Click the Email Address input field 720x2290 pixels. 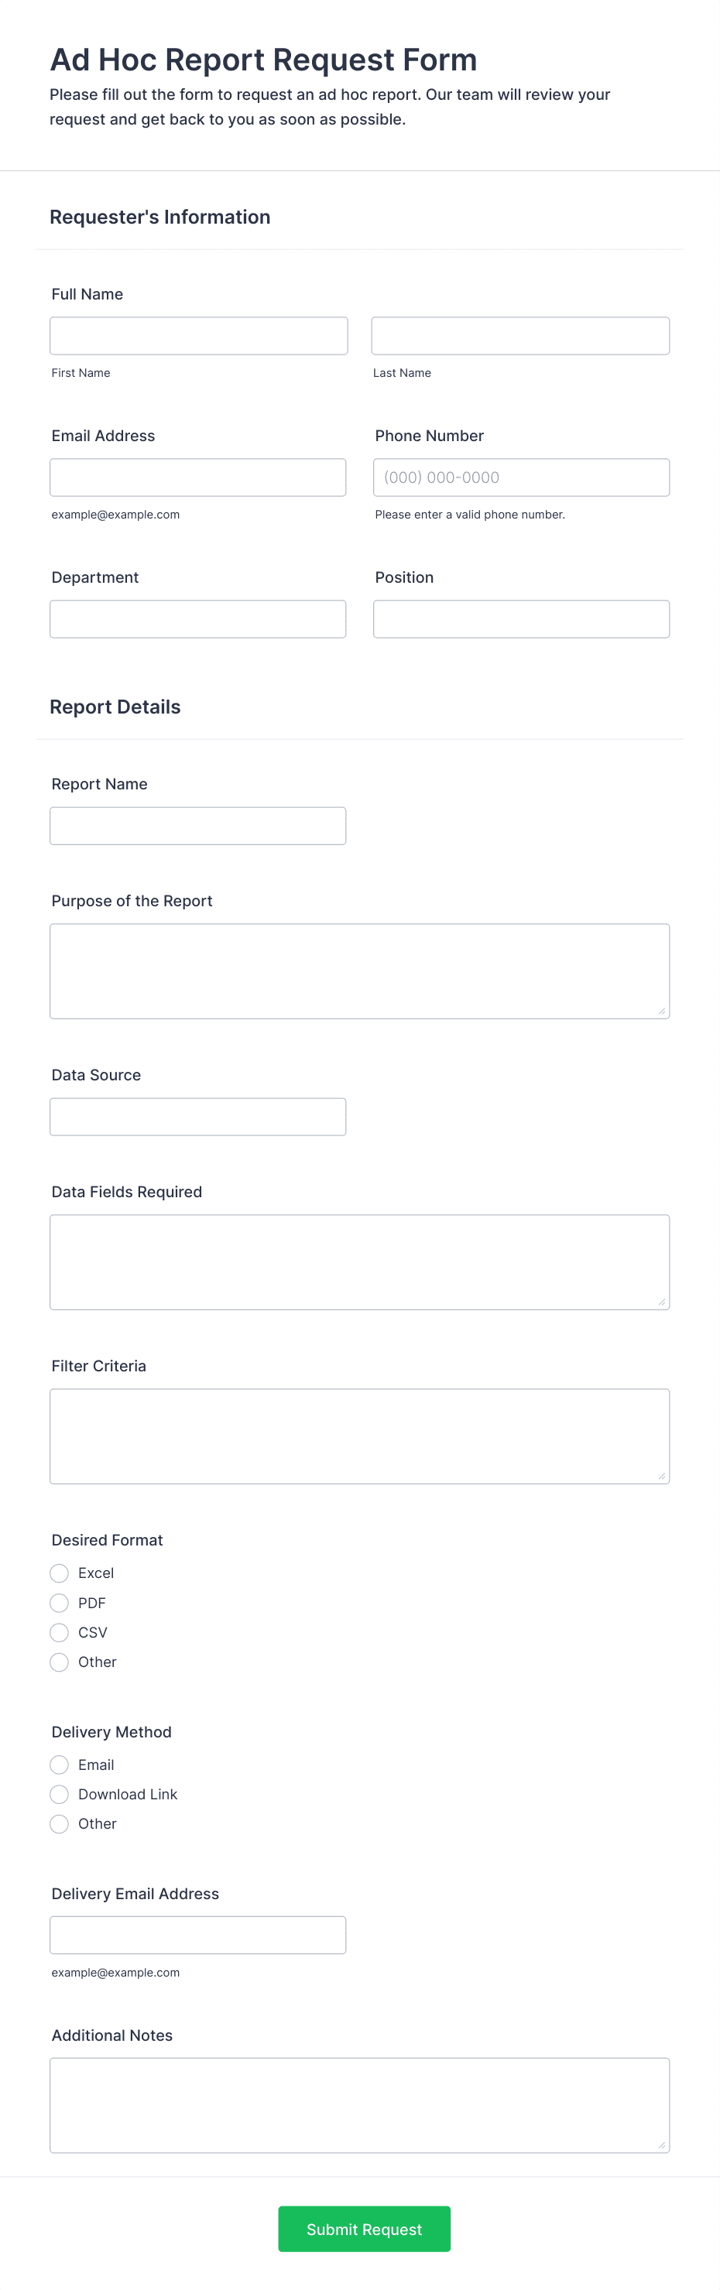pos(197,478)
